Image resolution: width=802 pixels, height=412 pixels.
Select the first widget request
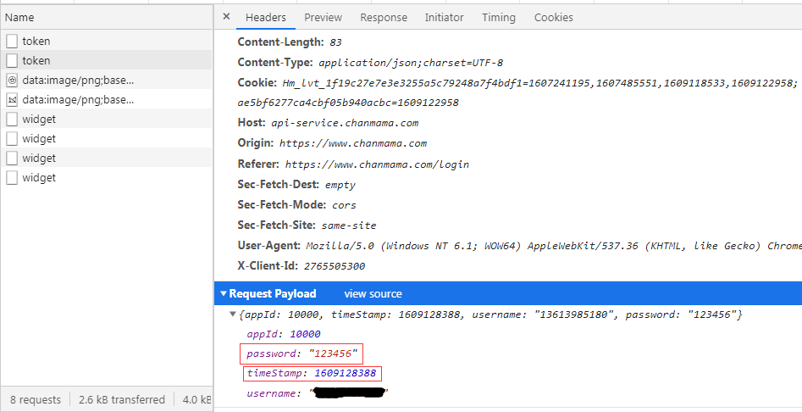(107, 120)
